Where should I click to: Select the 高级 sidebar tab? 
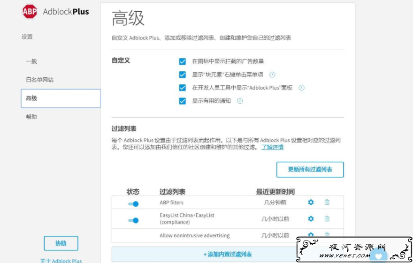tap(61, 98)
